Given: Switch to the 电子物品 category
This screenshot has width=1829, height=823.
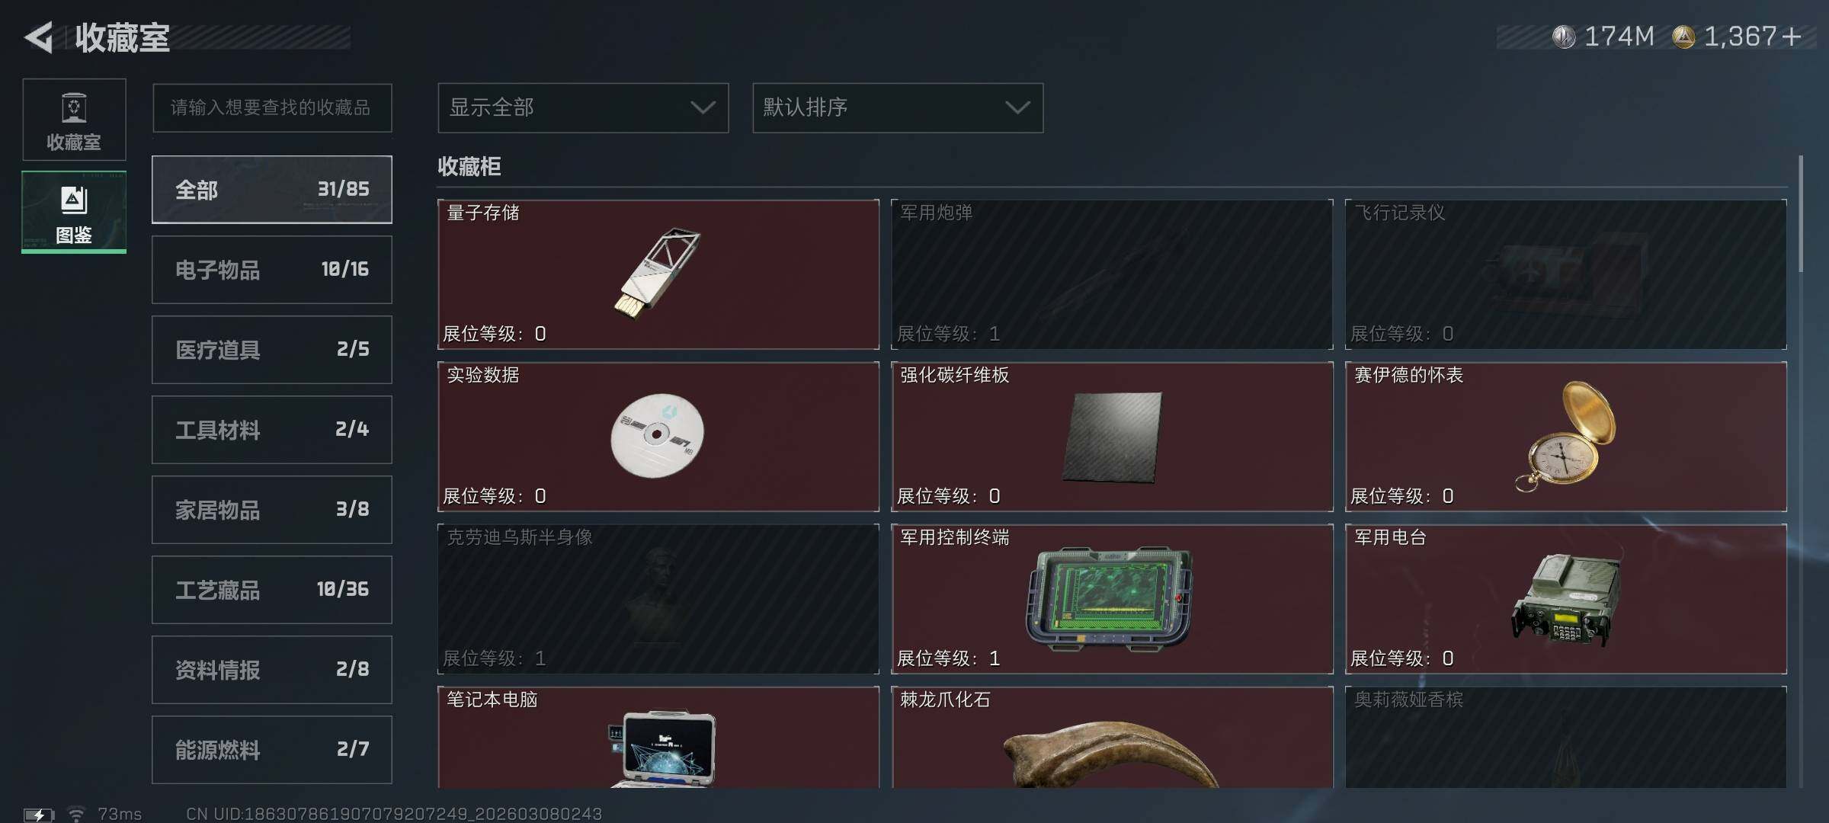Looking at the screenshot, I should pyautogui.click(x=272, y=270).
